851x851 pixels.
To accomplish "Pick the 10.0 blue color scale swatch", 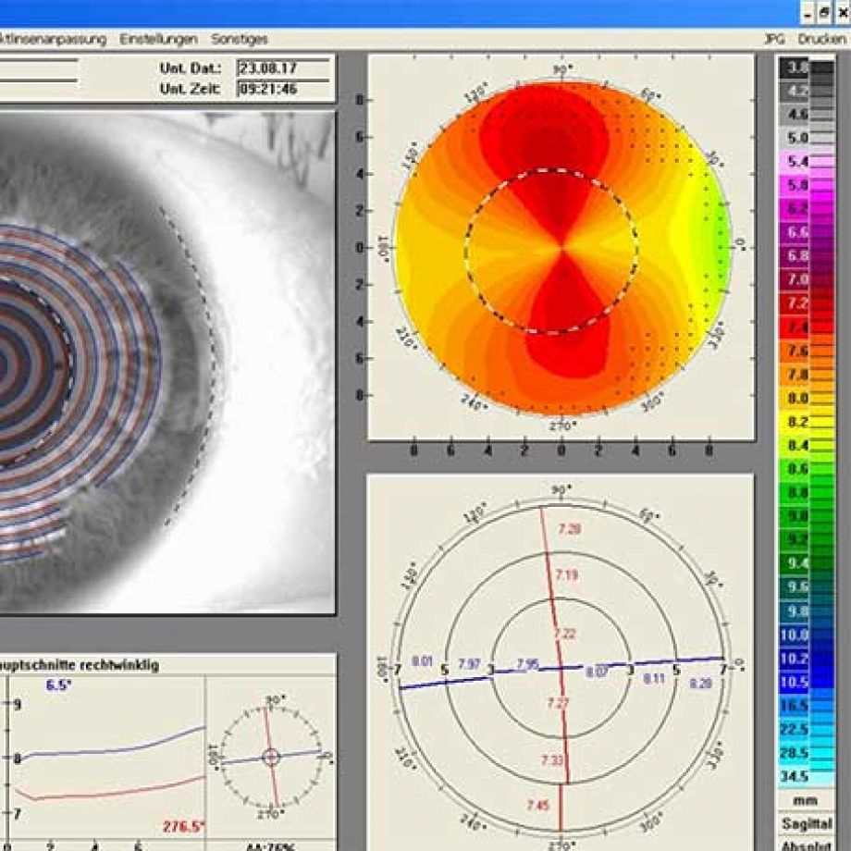I will [x=795, y=635].
